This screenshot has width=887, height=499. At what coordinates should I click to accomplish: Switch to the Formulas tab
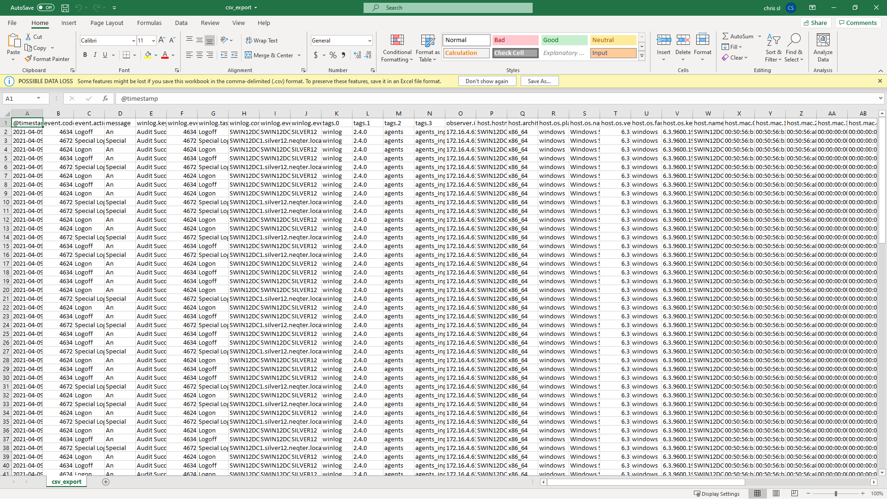tap(149, 23)
